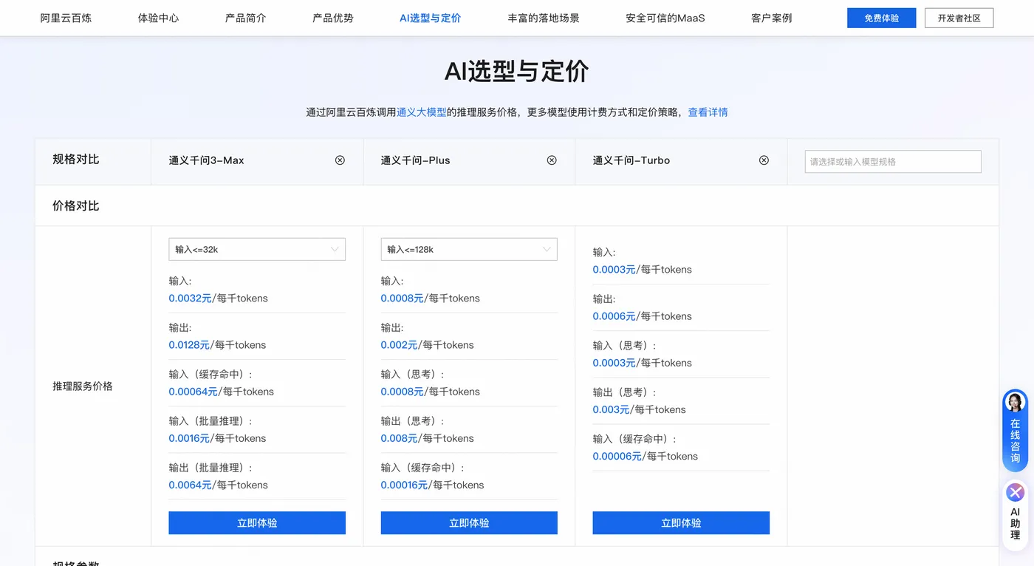This screenshot has height=566, width=1034.
Task: Click the 0.0016元 batch input price
Action: click(x=189, y=438)
